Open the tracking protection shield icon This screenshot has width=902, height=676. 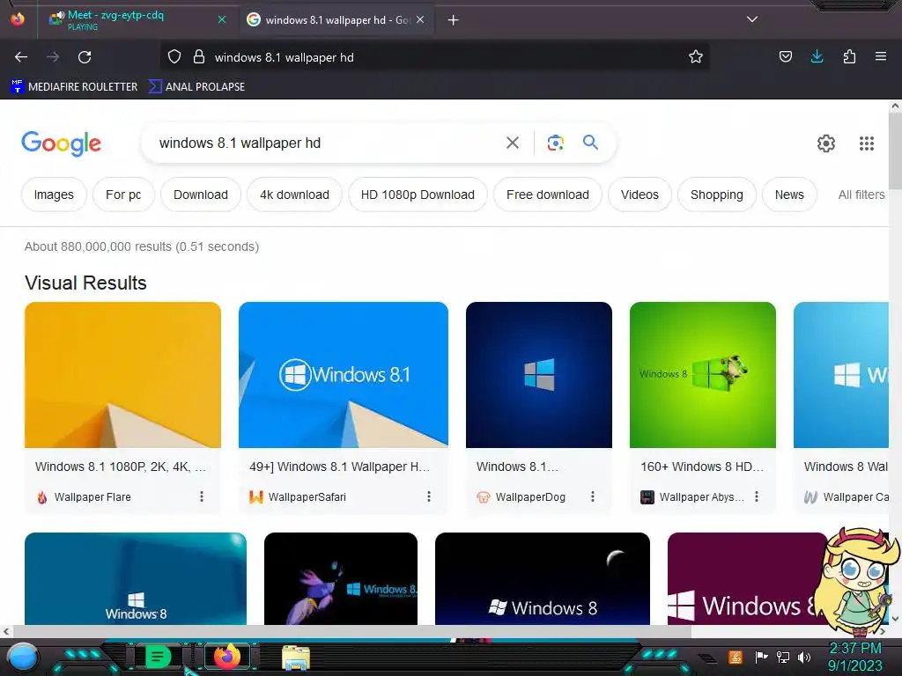tap(174, 57)
